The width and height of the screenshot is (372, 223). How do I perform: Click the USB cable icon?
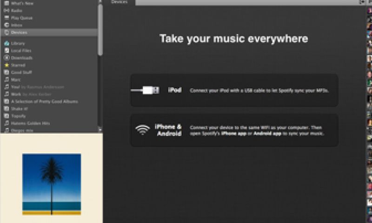pos(145,90)
